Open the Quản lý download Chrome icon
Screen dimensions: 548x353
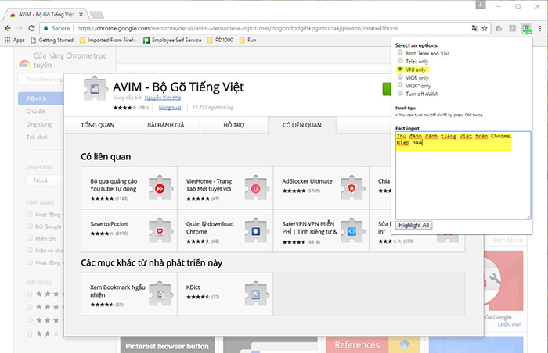(256, 230)
